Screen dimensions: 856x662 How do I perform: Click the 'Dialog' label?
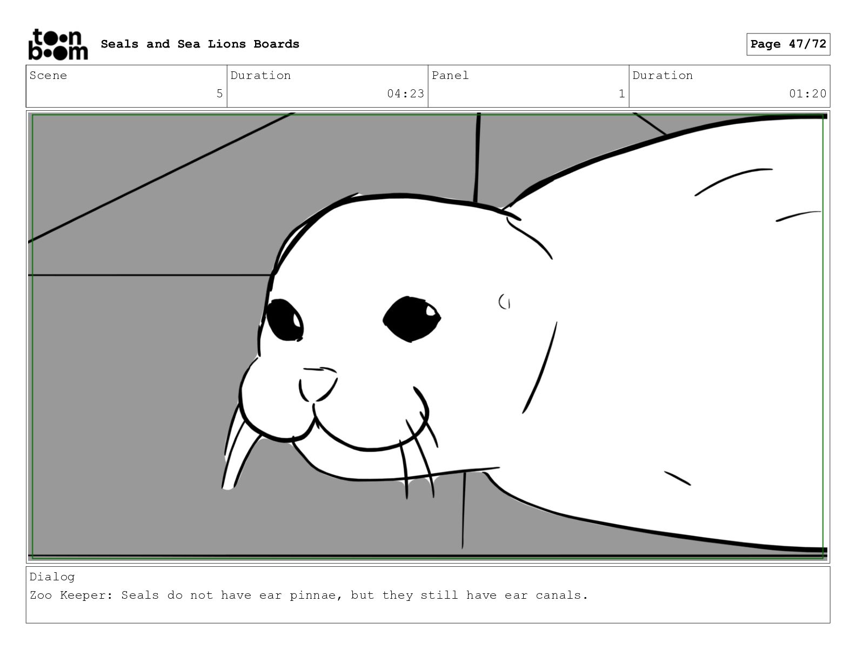tap(52, 577)
